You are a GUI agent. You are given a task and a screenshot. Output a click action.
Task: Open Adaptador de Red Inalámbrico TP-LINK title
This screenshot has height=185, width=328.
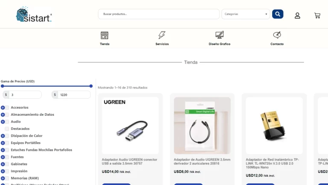pyautogui.click(x=272, y=164)
